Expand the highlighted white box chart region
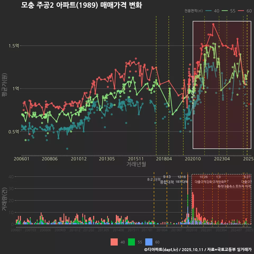Image resolution: width=254 pixels, height=254 pixels. [x=222, y=84]
